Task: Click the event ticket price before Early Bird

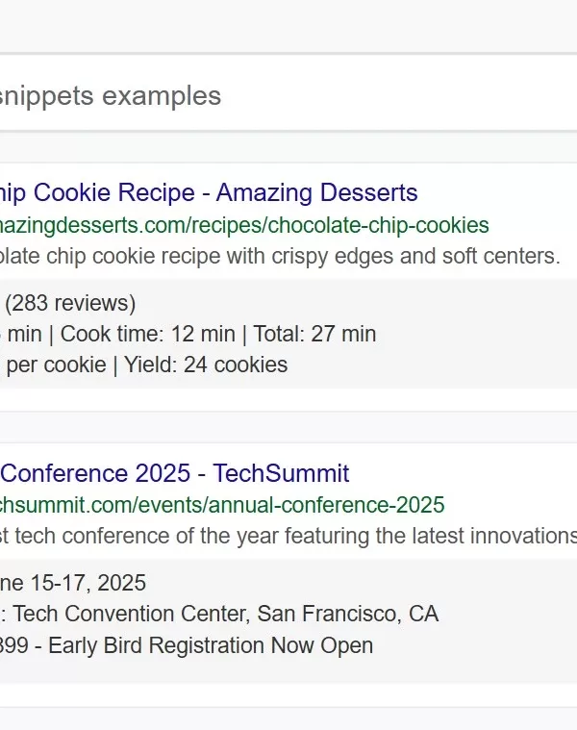Action: 14,645
